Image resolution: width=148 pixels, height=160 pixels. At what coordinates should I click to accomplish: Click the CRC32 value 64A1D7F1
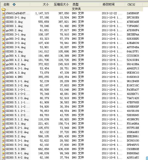133,51
